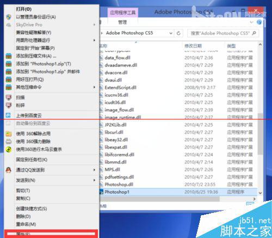Click the QQ penguin icon in the menu
This screenshot has width=272, height=238.
[x=9, y=170]
